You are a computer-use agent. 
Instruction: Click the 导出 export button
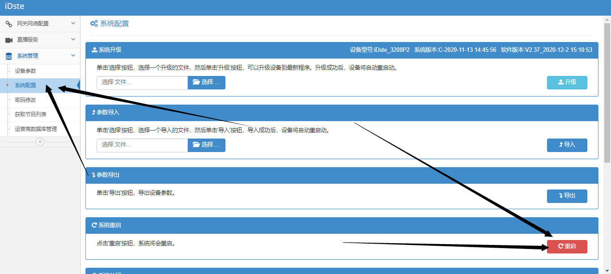point(567,196)
